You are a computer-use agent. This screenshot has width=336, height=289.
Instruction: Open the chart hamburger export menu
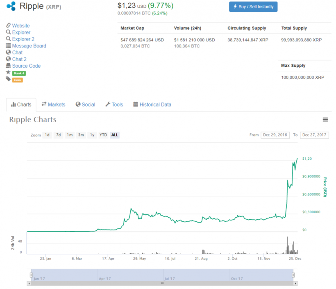(325, 119)
